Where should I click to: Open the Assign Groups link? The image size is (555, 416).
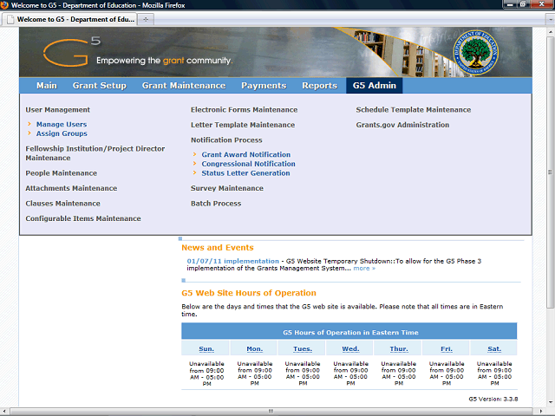coord(61,134)
